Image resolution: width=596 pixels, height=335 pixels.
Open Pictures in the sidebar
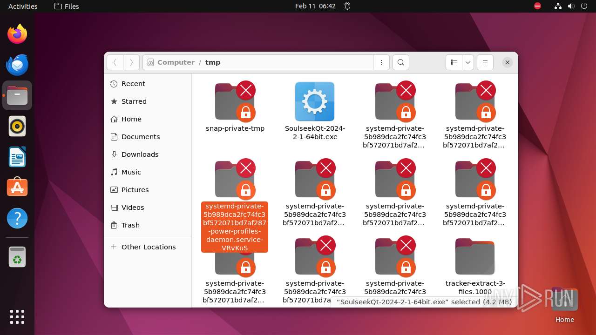148,190
